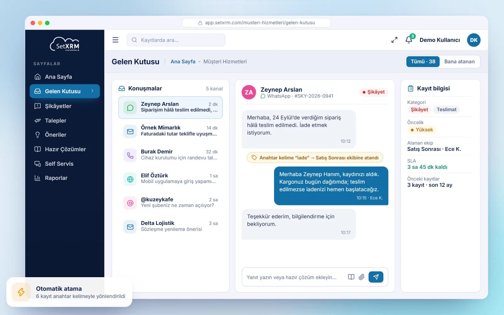Attach a file with paperclip icon

pos(362,277)
